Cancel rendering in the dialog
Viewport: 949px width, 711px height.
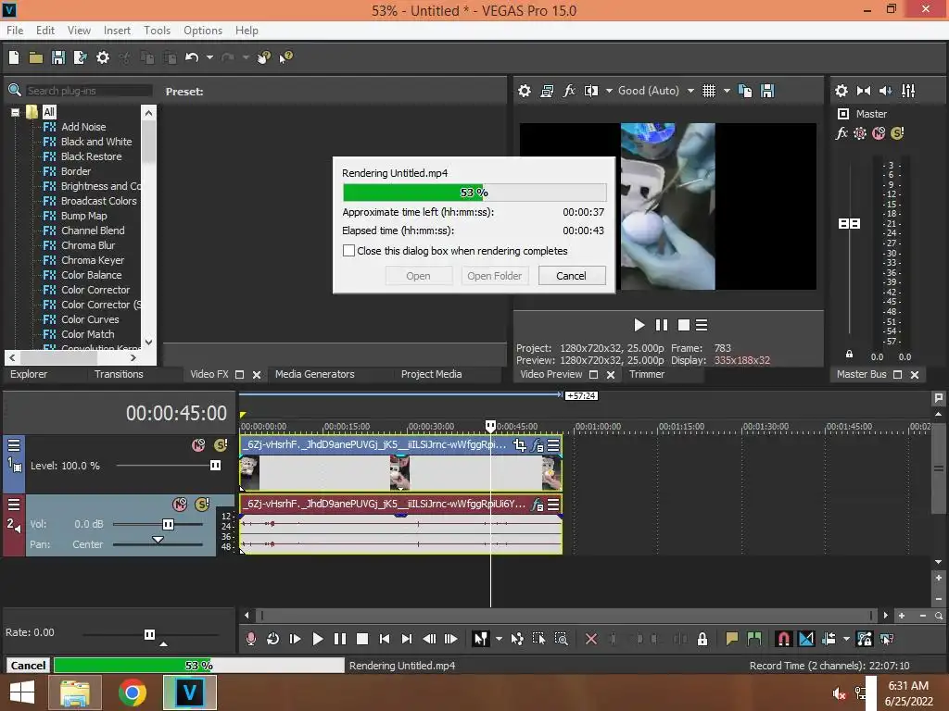pyautogui.click(x=571, y=276)
